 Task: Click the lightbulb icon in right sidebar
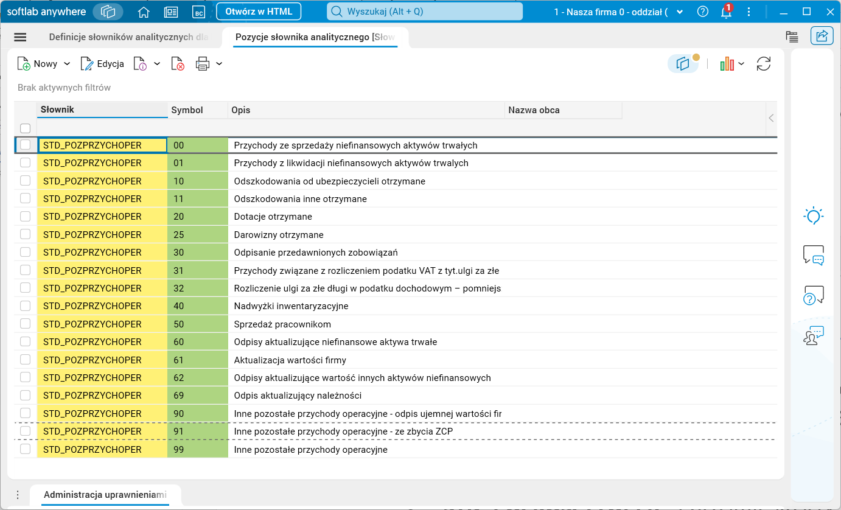pos(814,216)
